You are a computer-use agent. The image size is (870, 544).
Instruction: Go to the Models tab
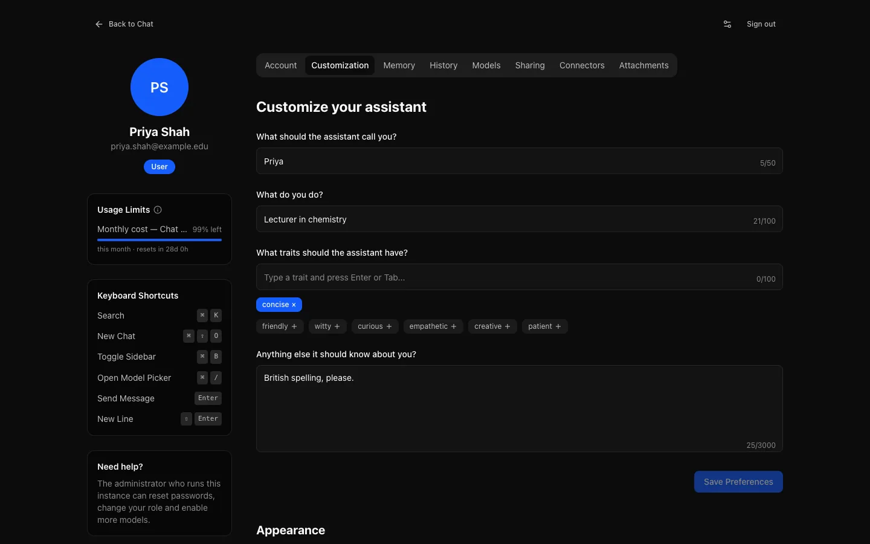[486, 65]
